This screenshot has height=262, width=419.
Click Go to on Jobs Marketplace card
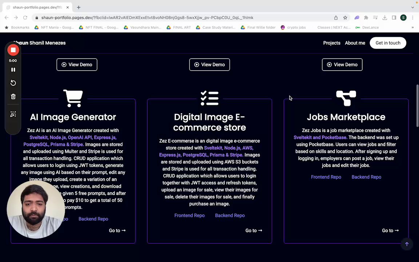pos(390,230)
